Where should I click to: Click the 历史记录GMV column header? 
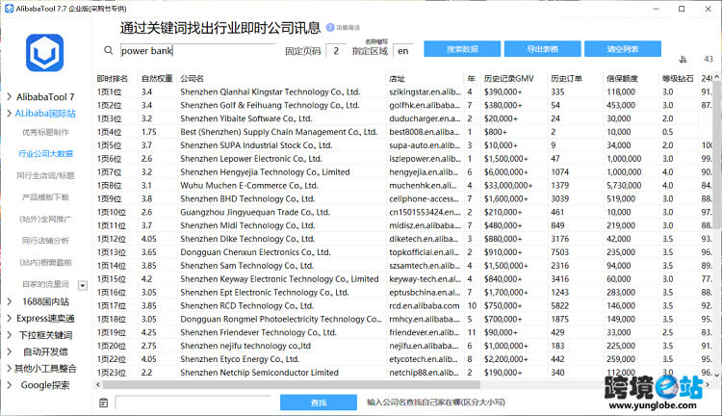pyautogui.click(x=508, y=79)
